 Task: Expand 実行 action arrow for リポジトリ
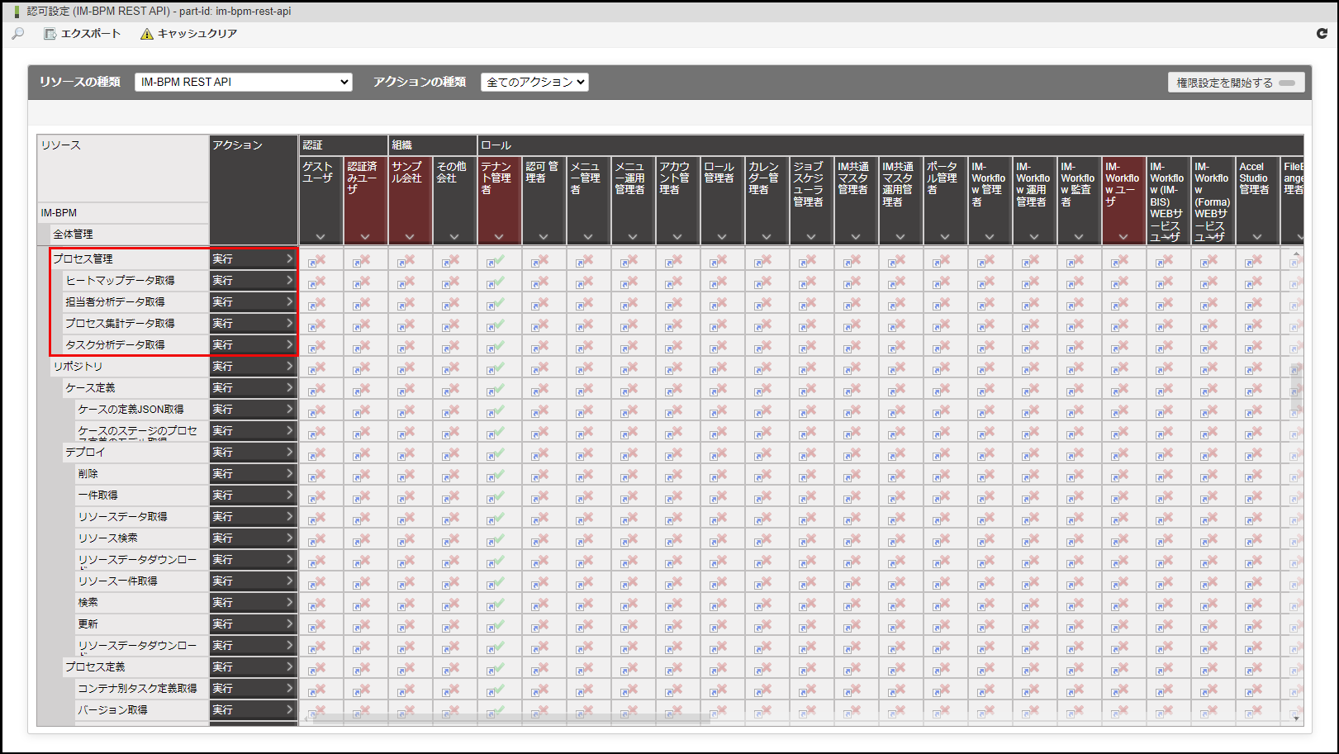pos(289,366)
